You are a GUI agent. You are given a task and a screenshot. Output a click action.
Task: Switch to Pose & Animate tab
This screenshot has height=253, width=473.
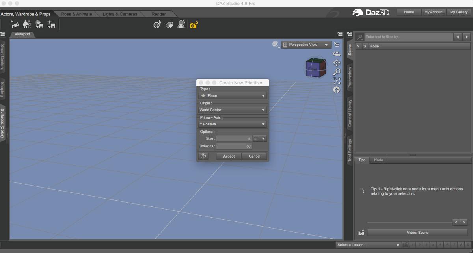tap(76, 14)
